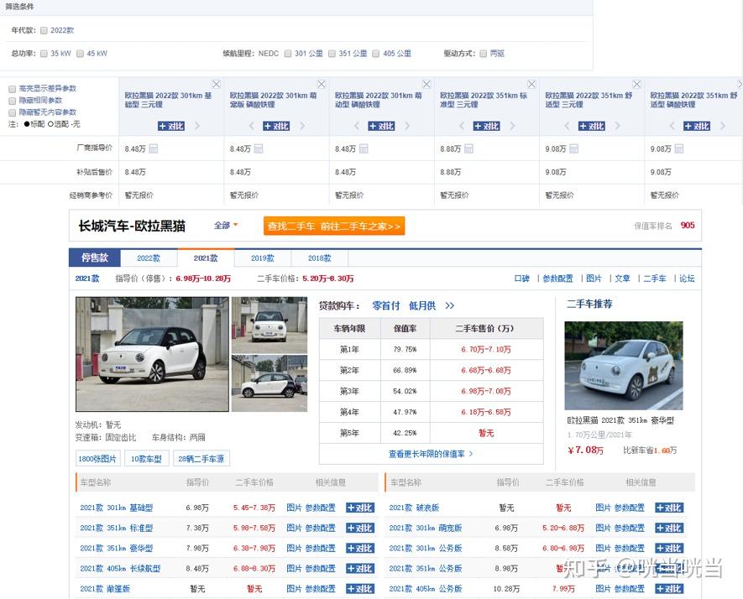The image size is (743, 599).
Task: Expand 查看更长年限的保值率
Action: coord(431,454)
